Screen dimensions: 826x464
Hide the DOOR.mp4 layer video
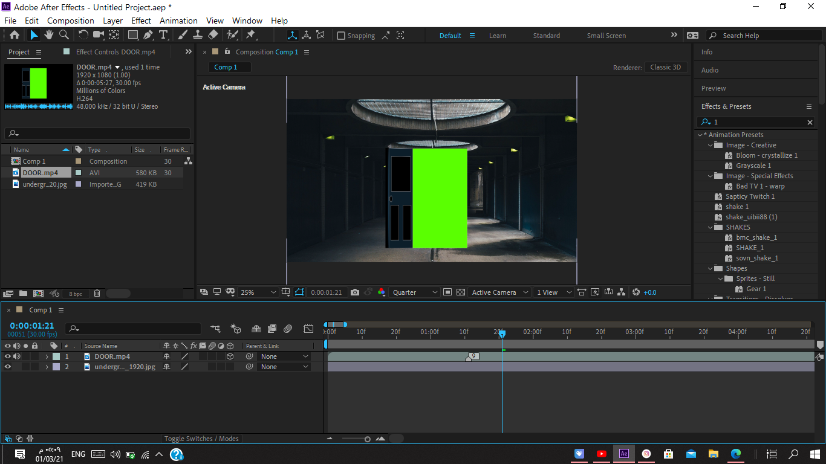tap(8, 356)
